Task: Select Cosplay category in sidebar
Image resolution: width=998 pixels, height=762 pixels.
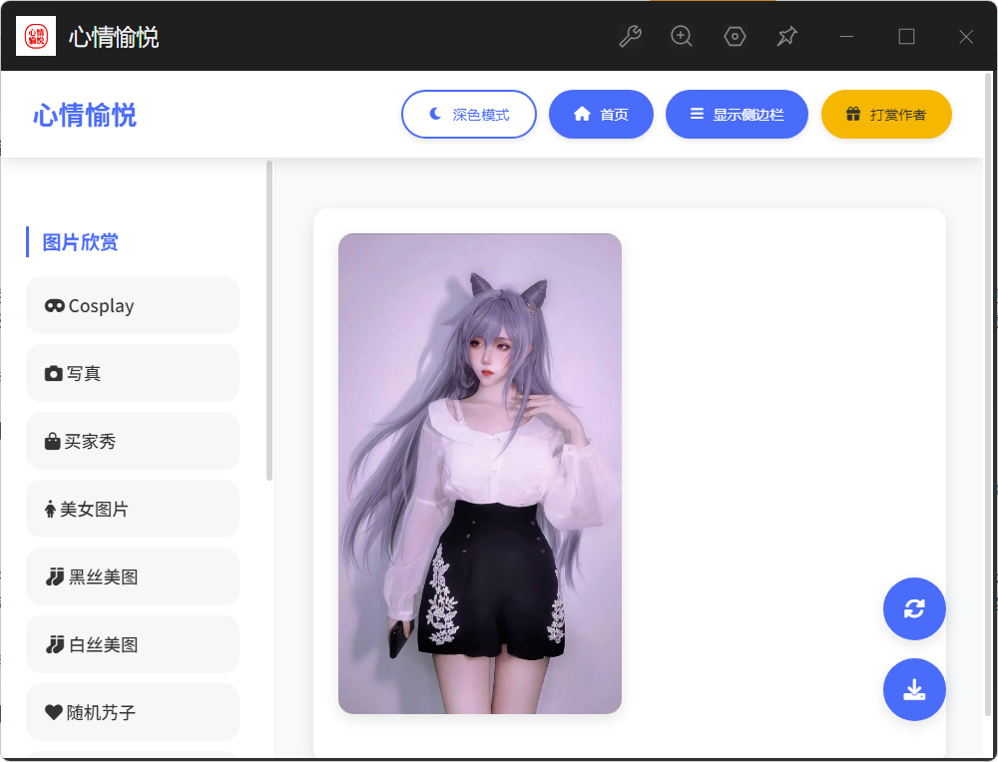Action: coord(133,305)
